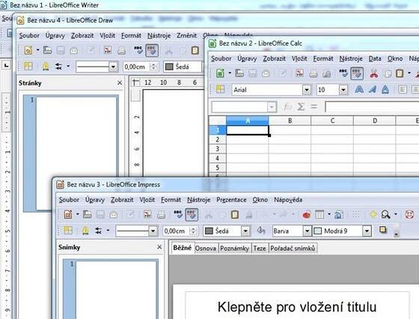The height and width of the screenshot is (319, 419).
Task: Toggle AutoSpellcheck in Calc toolbar
Action: (x=357, y=73)
